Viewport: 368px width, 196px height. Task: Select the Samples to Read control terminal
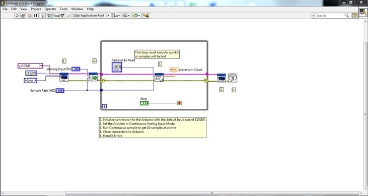117,67
